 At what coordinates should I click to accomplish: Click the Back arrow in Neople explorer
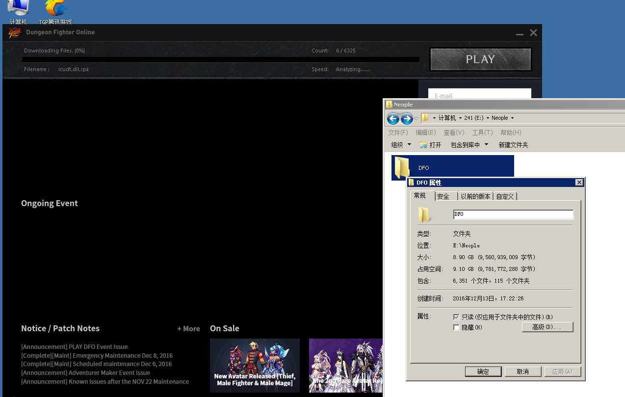pyautogui.click(x=393, y=118)
